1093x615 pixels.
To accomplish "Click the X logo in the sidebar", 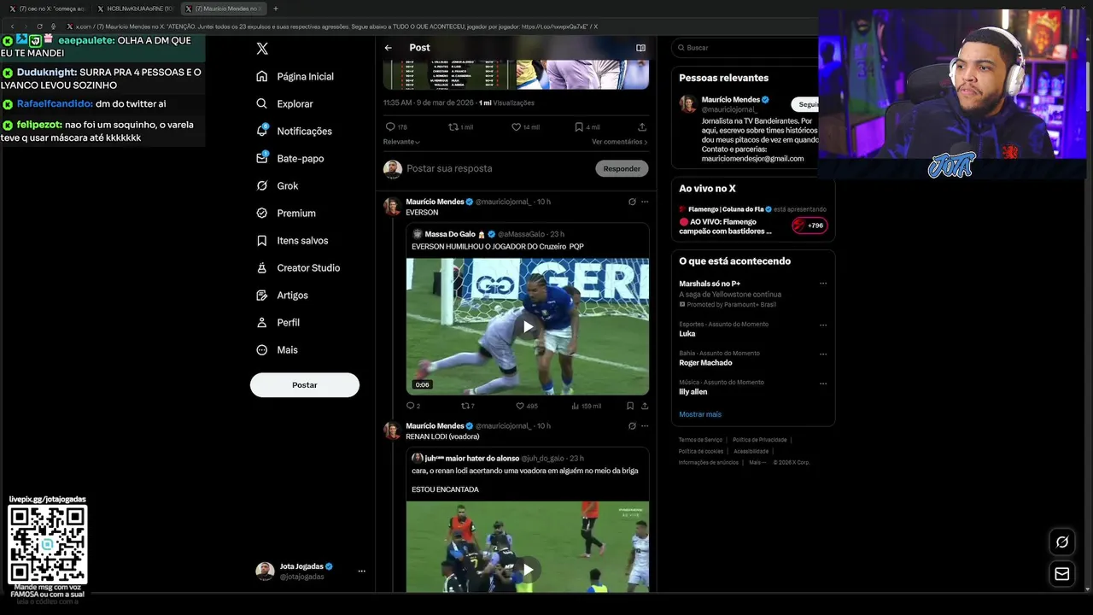I will coord(262,49).
